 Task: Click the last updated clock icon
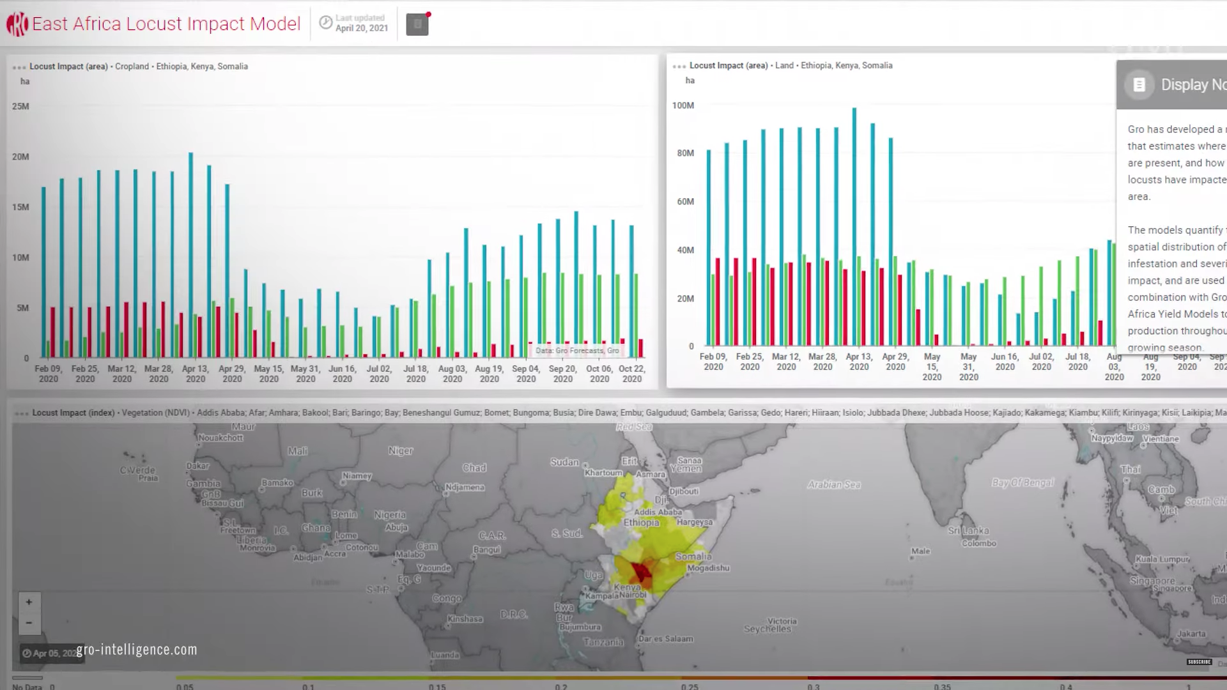click(x=326, y=22)
